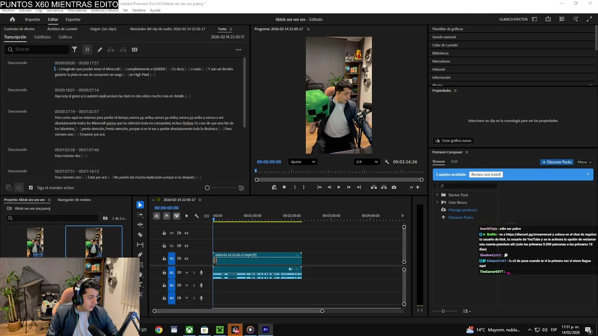Screen dimensions: 598x336
Task: Mark In with the left brace icon
Action: pyautogui.click(x=294, y=187)
